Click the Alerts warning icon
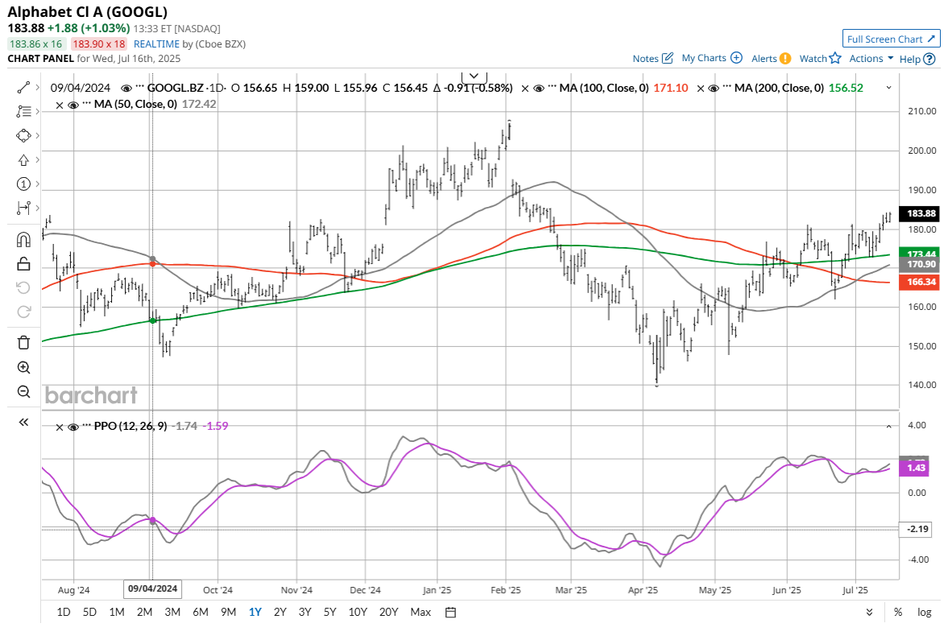Screen dimensions: 948x640 (x=784, y=59)
